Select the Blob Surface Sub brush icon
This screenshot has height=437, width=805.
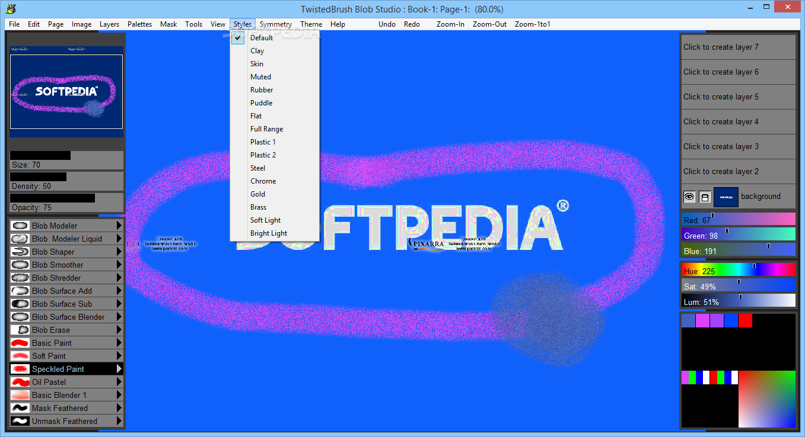coord(20,304)
